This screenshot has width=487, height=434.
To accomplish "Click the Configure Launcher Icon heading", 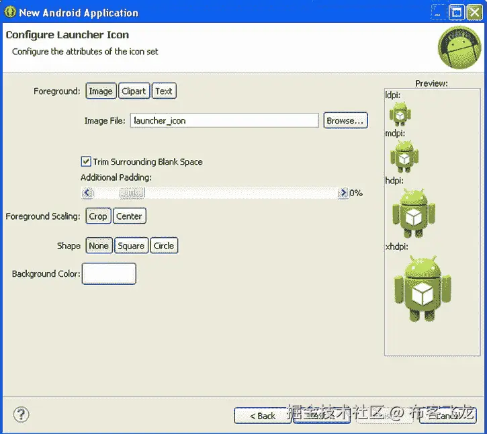I will (x=67, y=35).
